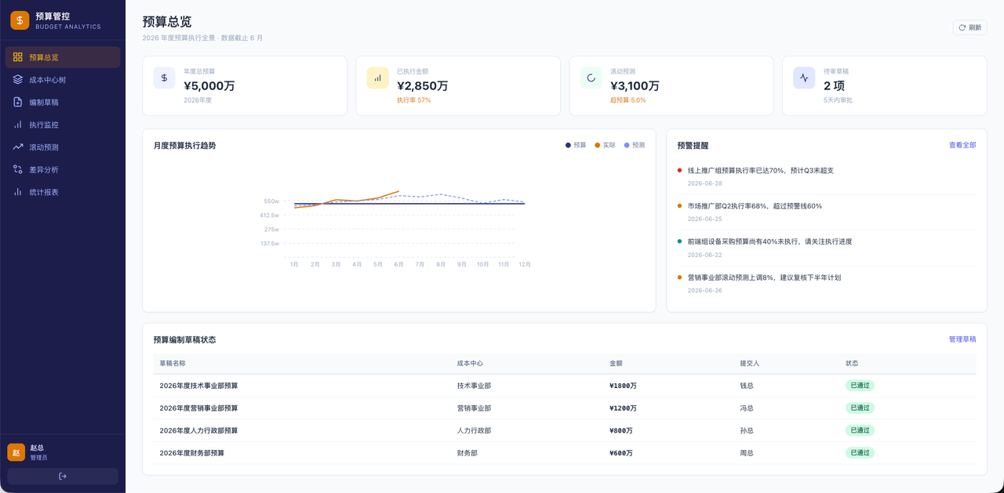Click the 线上推广组 warning alert entry
Viewport: 1004px width, 493px height.
click(x=827, y=176)
